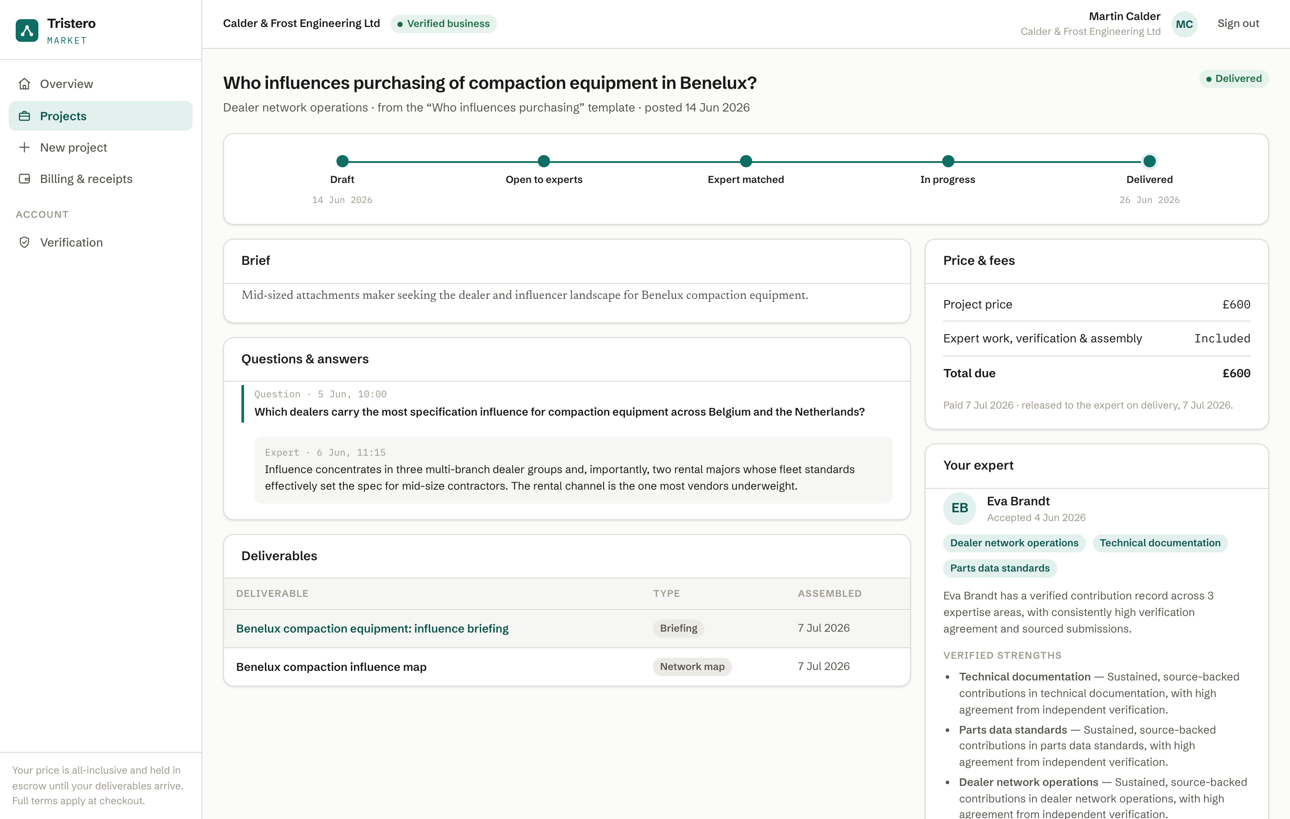The height and width of the screenshot is (819, 1290).
Task: Click the Billing & receipts wallet icon
Action: tap(24, 179)
